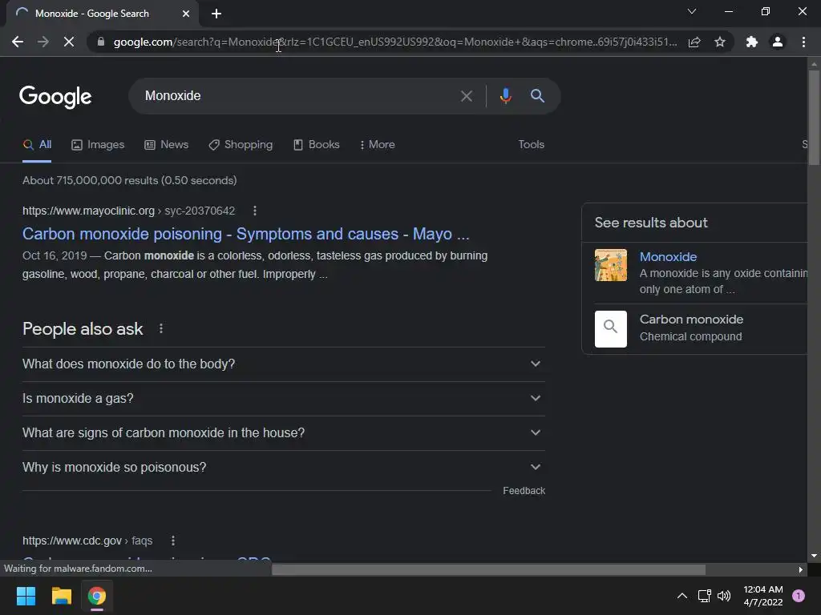Switch to the News tab
The image size is (821, 615).
167,145
